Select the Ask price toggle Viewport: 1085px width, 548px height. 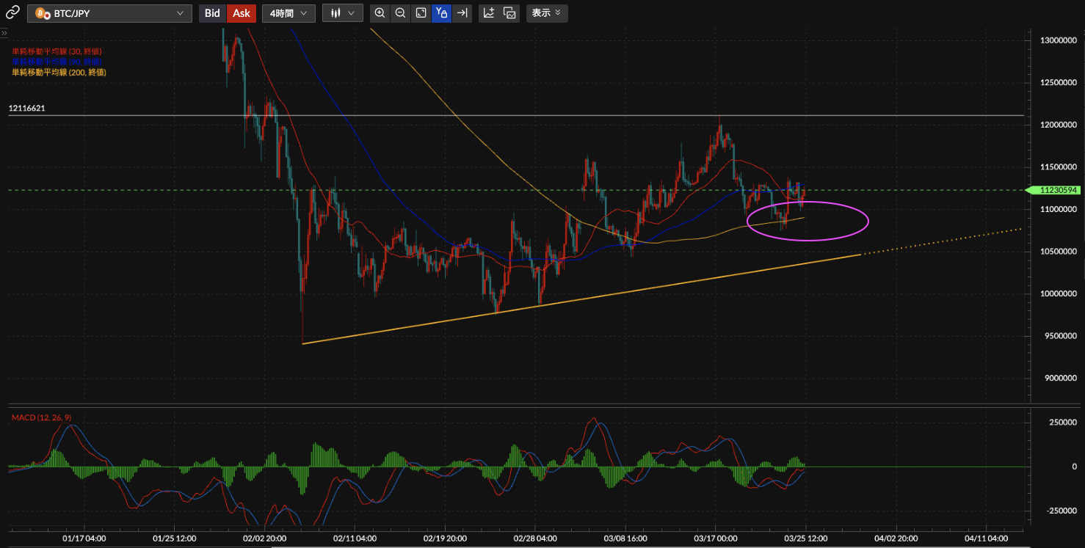pyautogui.click(x=242, y=13)
